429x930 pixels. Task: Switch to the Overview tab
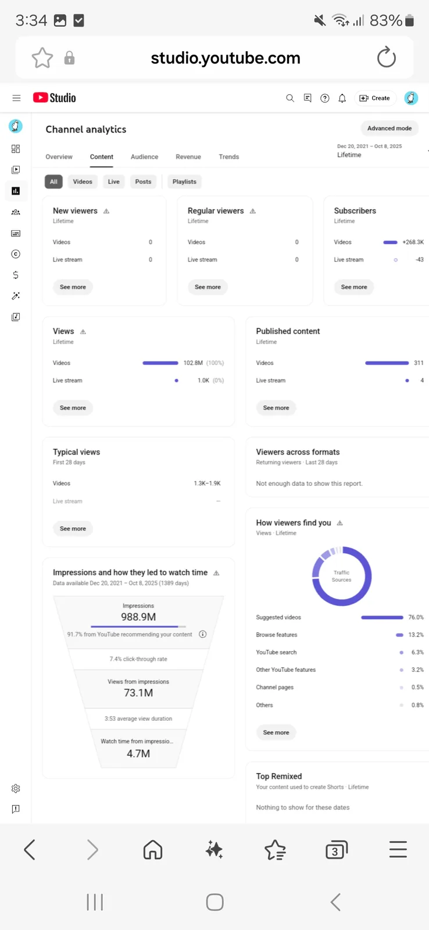coord(59,157)
